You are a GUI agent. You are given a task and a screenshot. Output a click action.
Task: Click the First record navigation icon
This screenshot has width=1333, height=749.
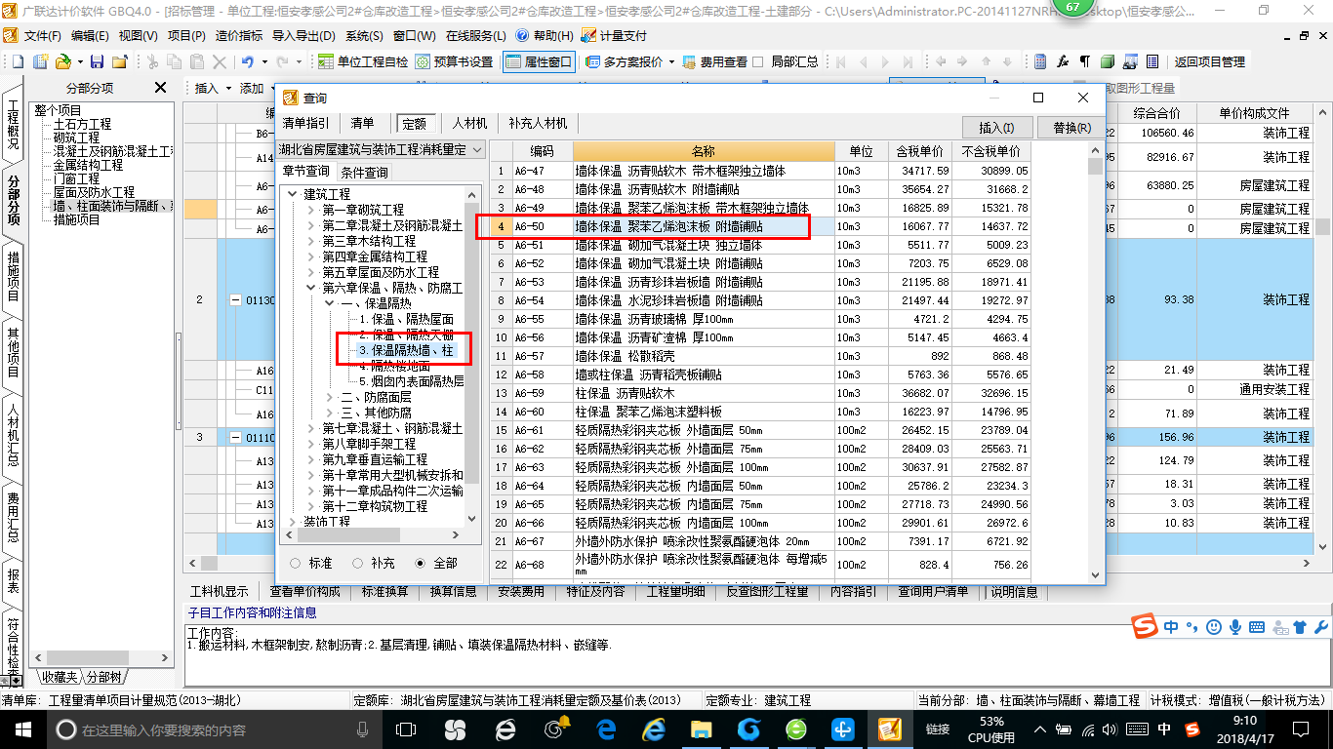coord(838,61)
